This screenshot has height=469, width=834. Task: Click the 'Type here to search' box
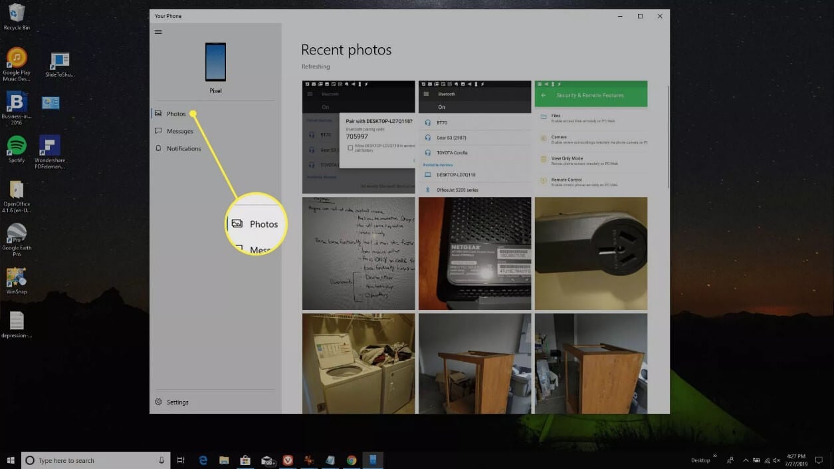(x=96, y=460)
